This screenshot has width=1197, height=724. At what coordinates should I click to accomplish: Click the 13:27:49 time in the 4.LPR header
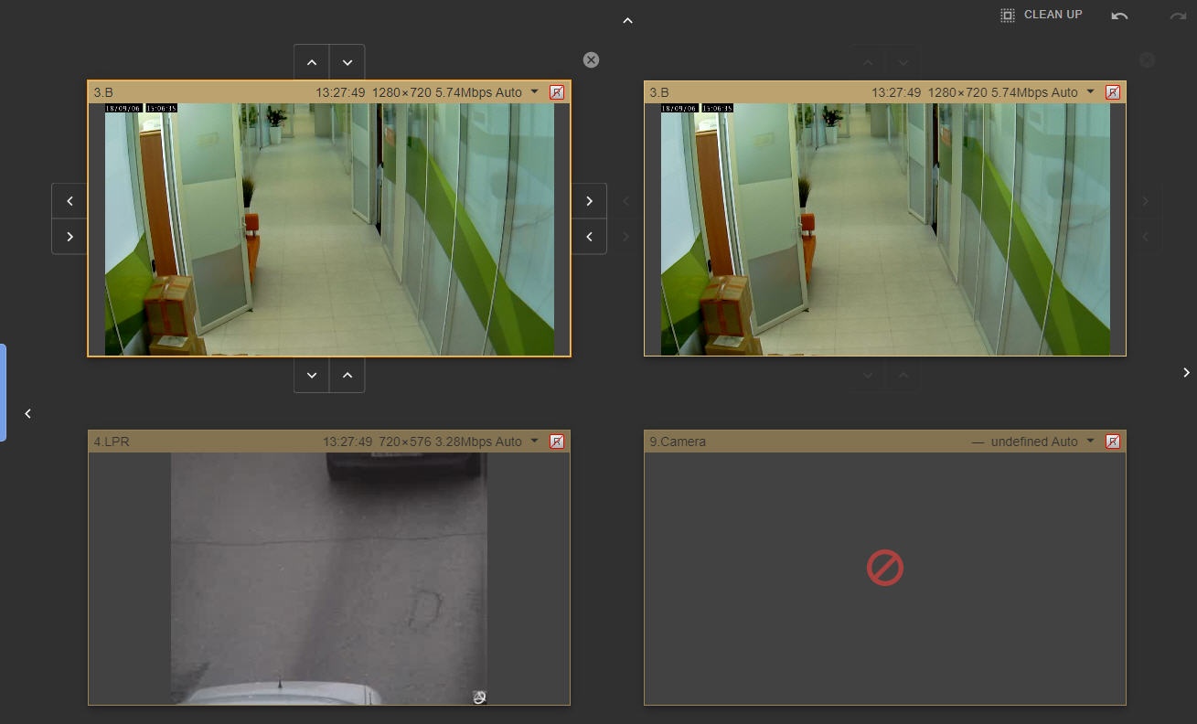[347, 442]
